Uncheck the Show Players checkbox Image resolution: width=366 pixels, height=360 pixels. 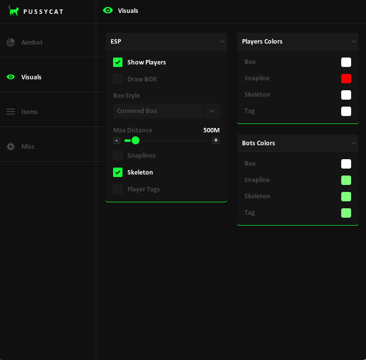pyautogui.click(x=118, y=62)
